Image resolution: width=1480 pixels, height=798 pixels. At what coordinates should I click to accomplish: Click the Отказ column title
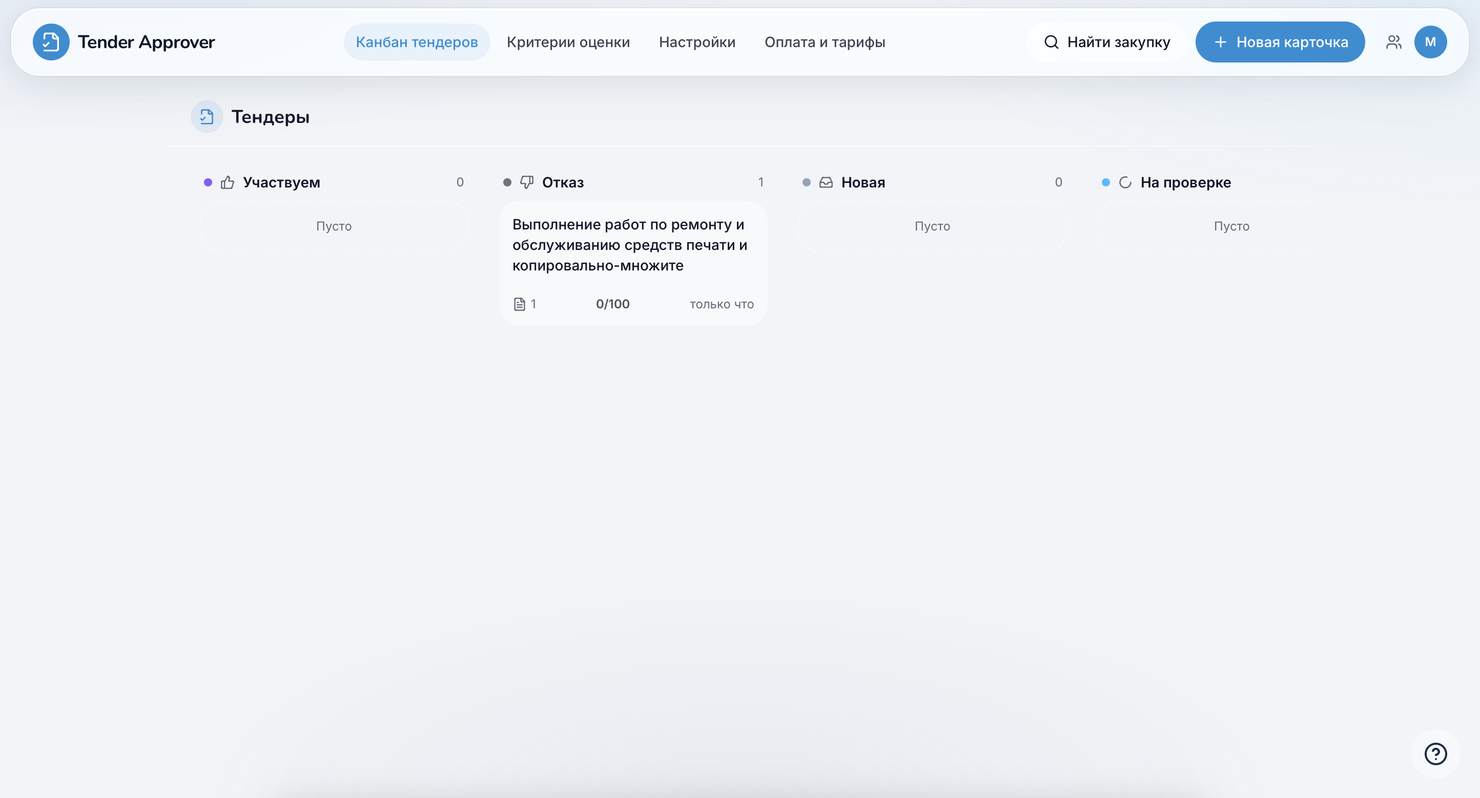[563, 182]
